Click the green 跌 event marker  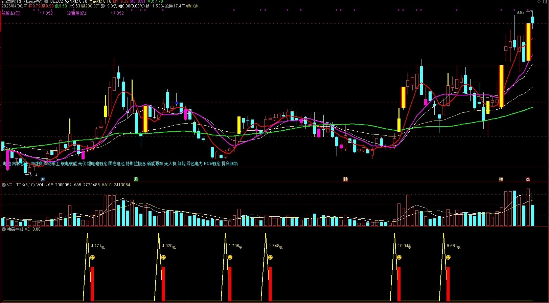point(136,179)
